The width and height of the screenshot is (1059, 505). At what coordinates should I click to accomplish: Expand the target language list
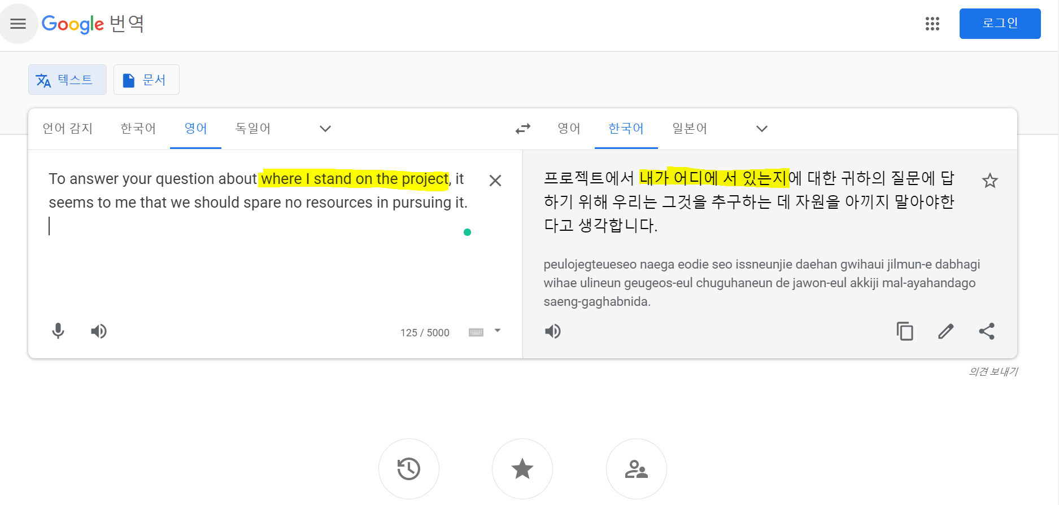pos(761,129)
